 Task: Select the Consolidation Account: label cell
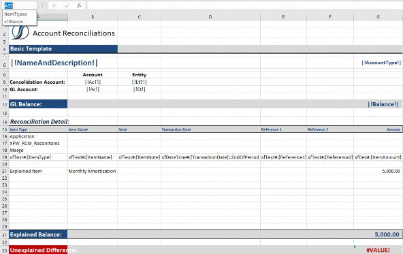(x=37, y=82)
